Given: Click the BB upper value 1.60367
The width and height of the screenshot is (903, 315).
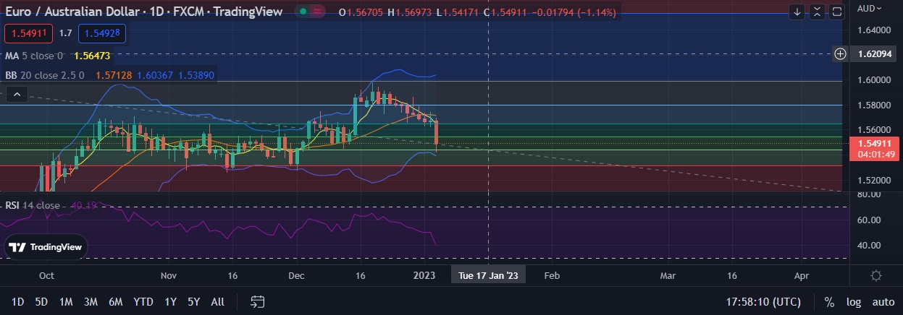Looking at the screenshot, I should 155,75.
